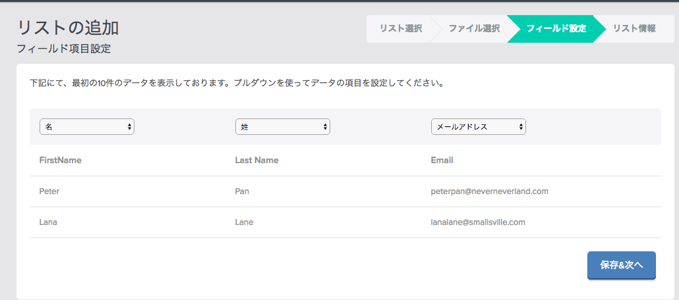This screenshot has width=679, height=300.
Task: Click the lanalane@smallsville.com email
Action: coord(478,222)
